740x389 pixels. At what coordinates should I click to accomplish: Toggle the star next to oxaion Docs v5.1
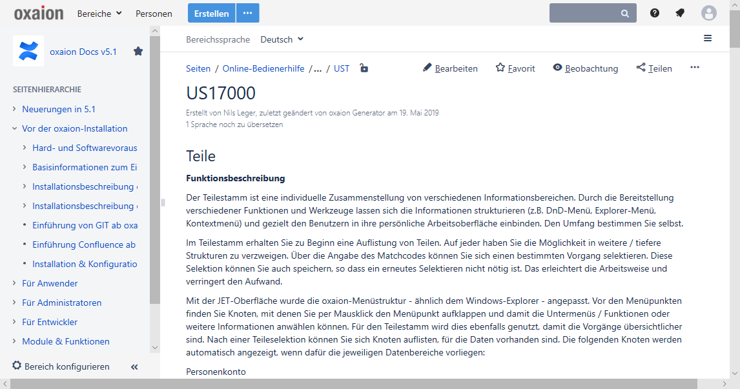[138, 52]
